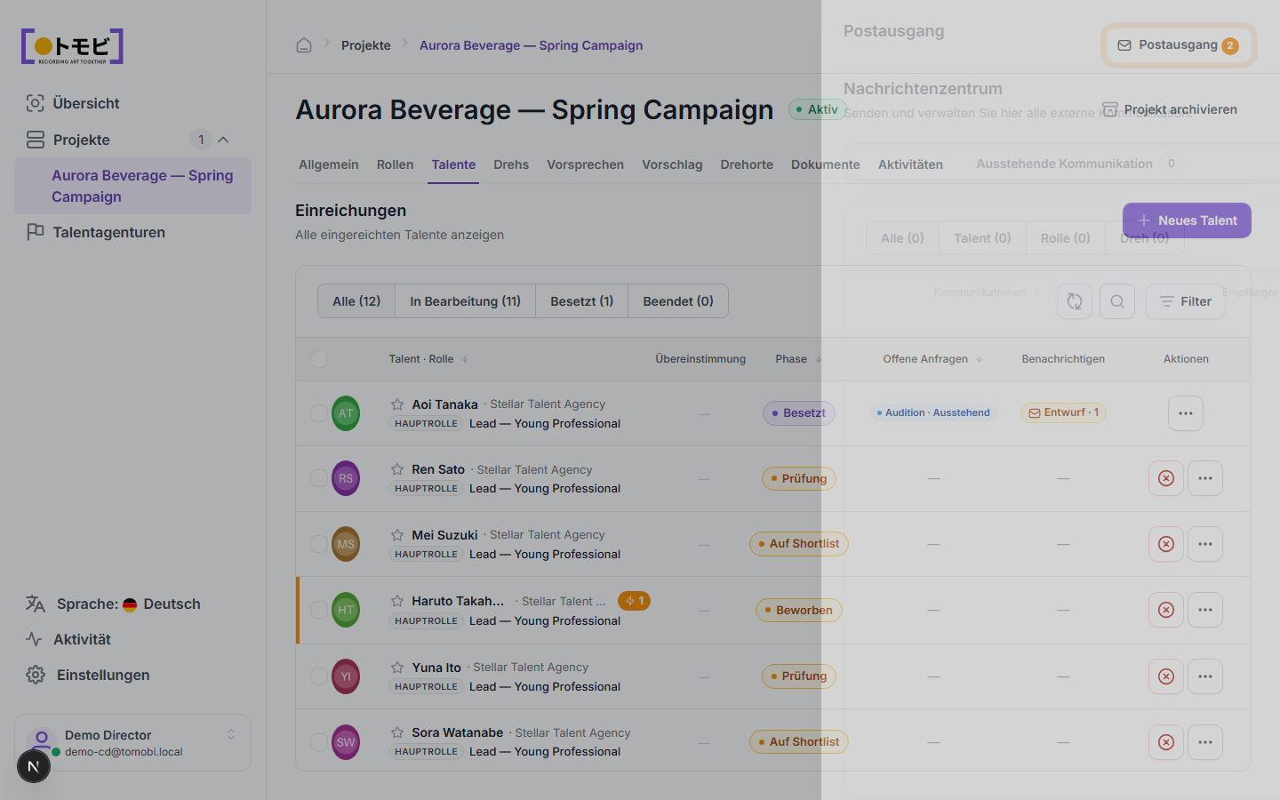
Task: Open the Postausgang button with badge 2
Action: [x=1179, y=45]
